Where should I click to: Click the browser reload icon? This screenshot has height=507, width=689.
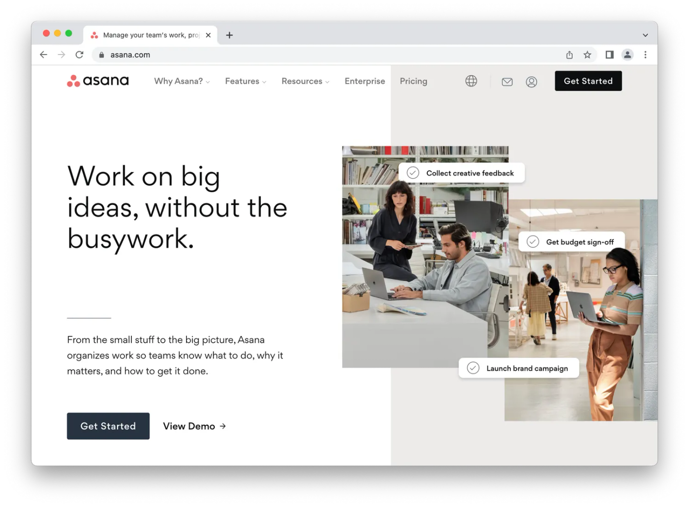79,55
